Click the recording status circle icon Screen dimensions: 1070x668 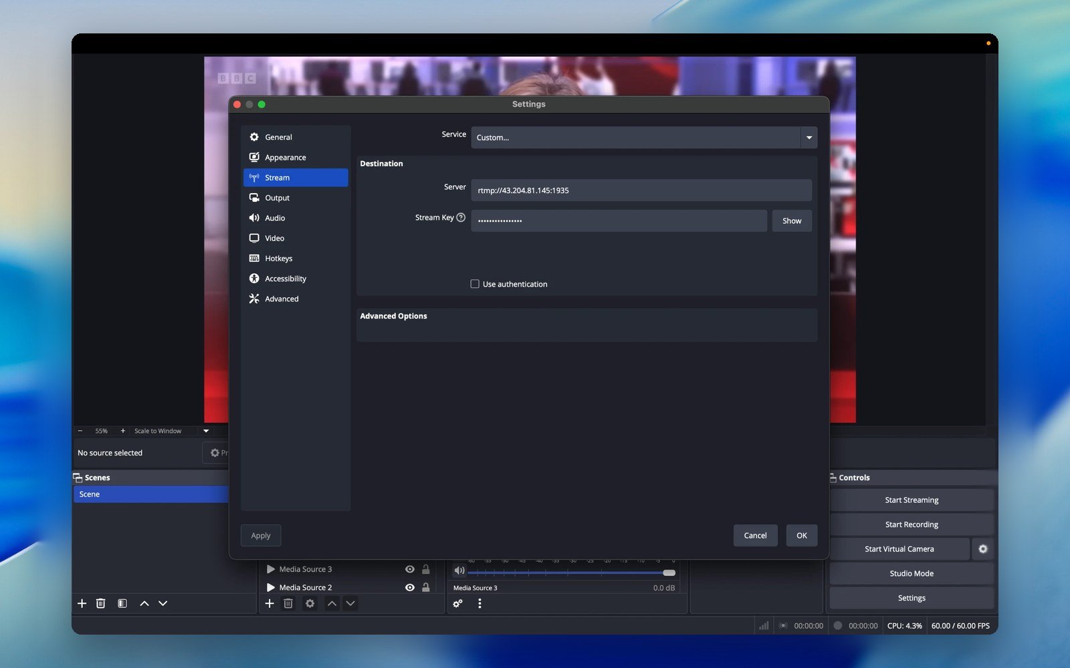(838, 626)
